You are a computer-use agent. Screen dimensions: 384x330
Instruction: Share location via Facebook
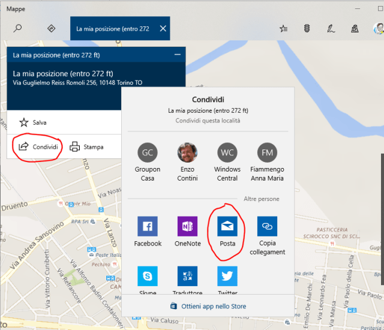click(x=148, y=232)
